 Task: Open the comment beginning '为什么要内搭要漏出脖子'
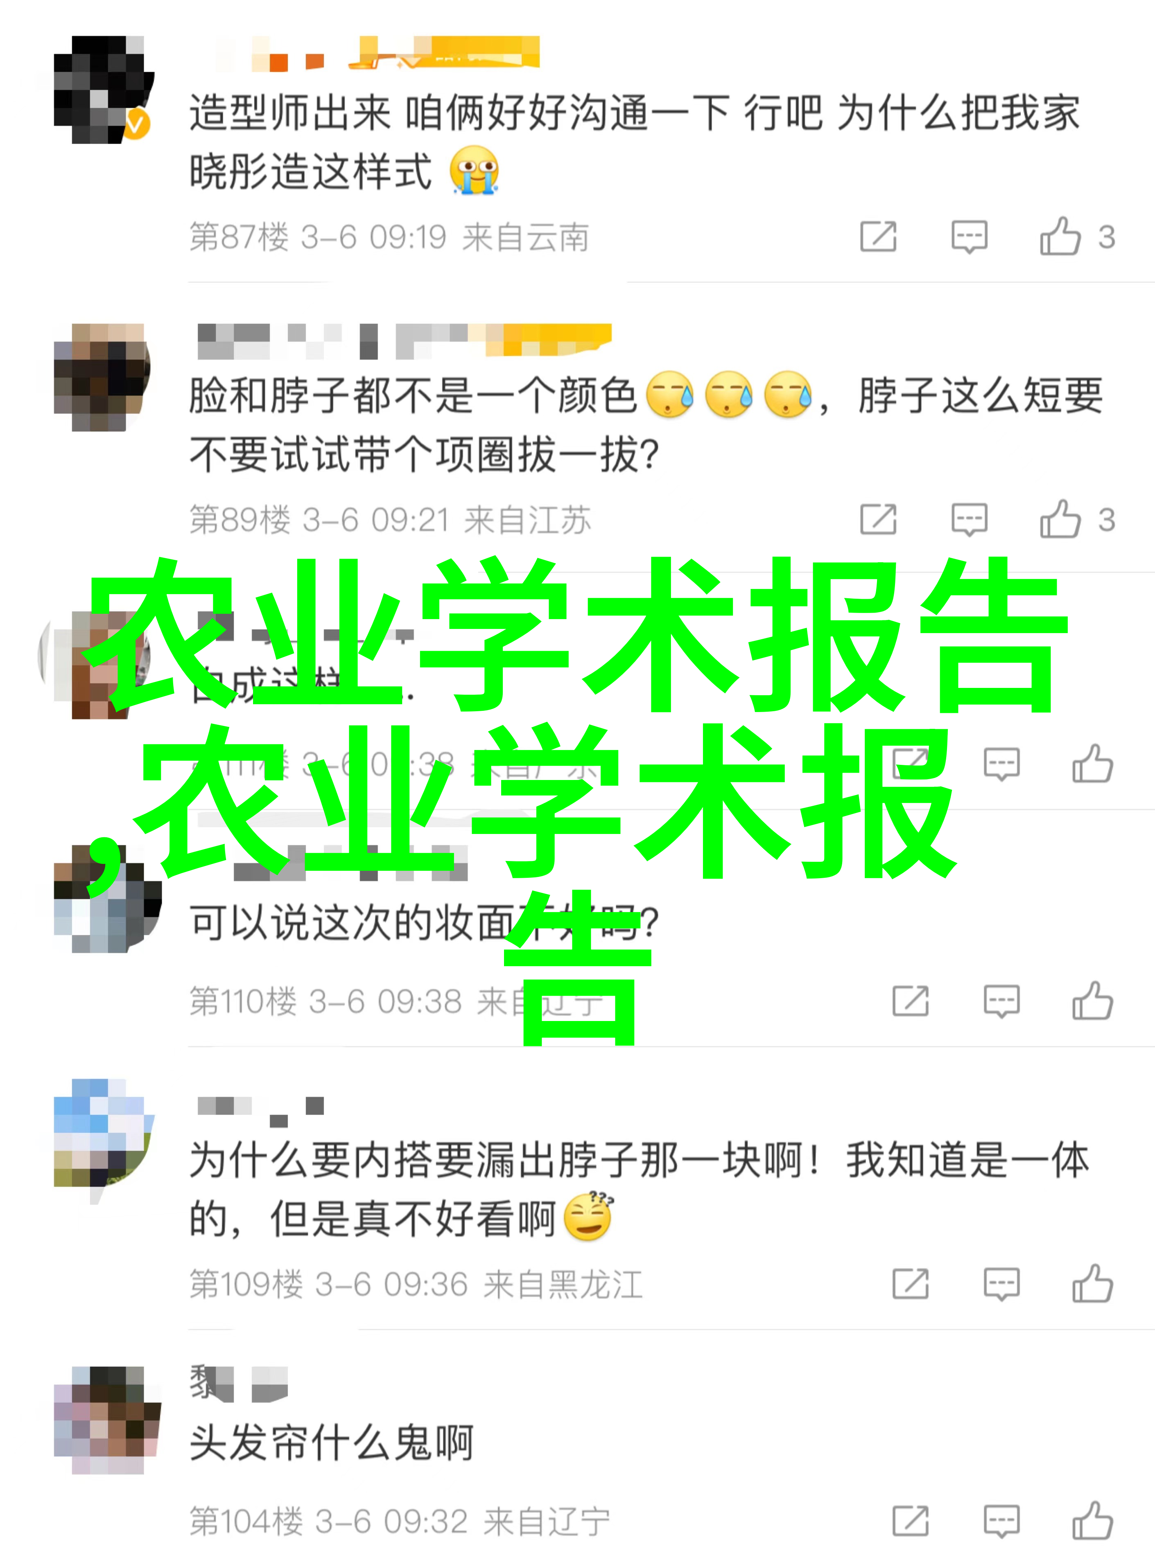639,1190
